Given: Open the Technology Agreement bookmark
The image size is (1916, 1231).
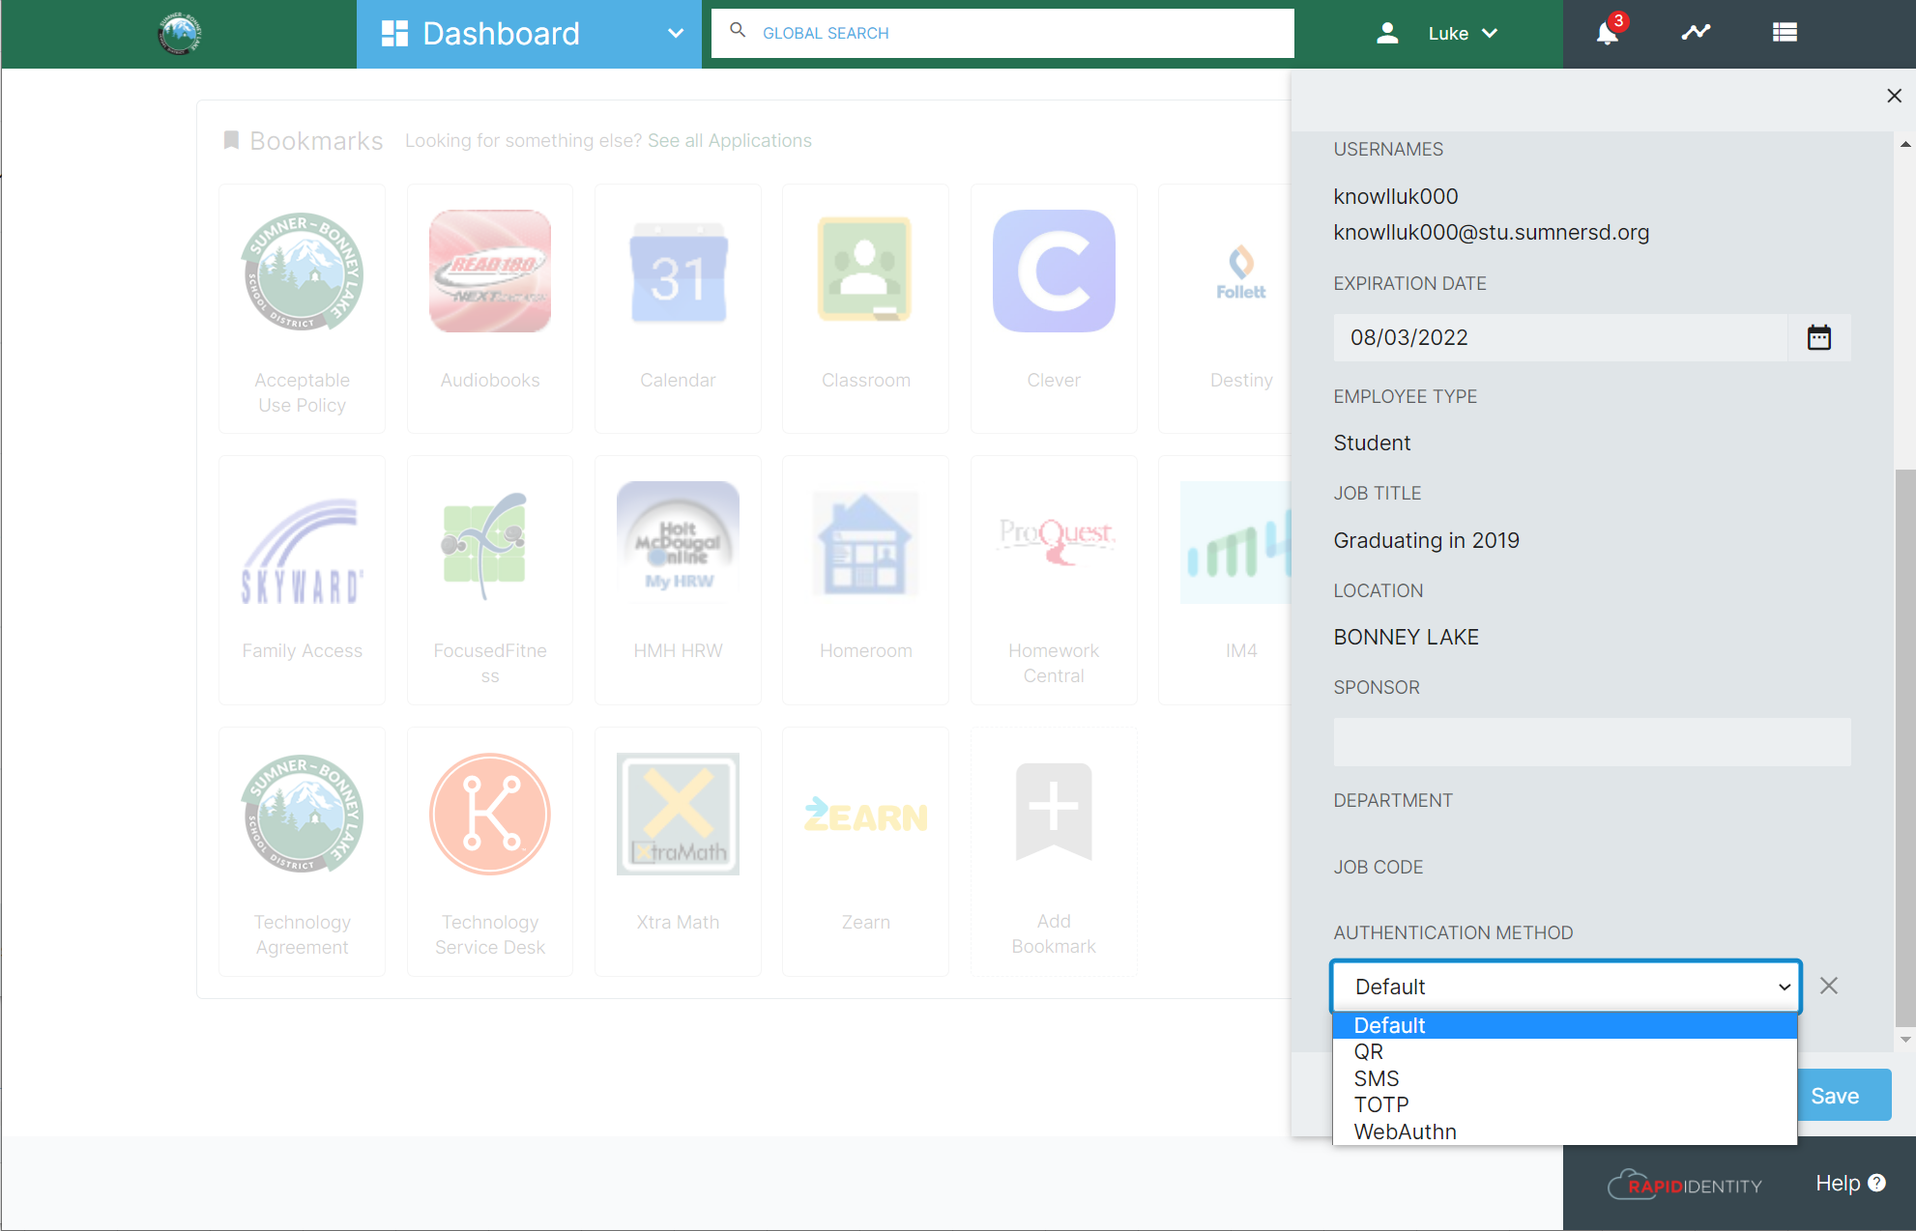Looking at the screenshot, I should (x=303, y=851).
